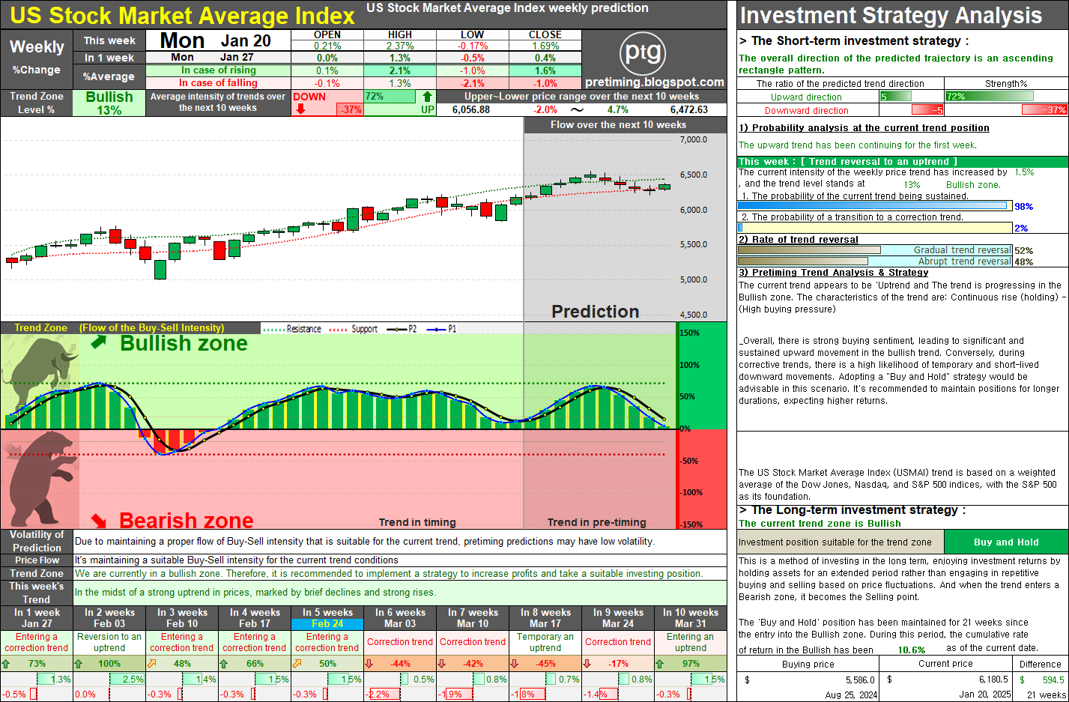The width and height of the screenshot is (1069, 702).
Task: Click the green Buy and Hold button
Action: [1006, 542]
